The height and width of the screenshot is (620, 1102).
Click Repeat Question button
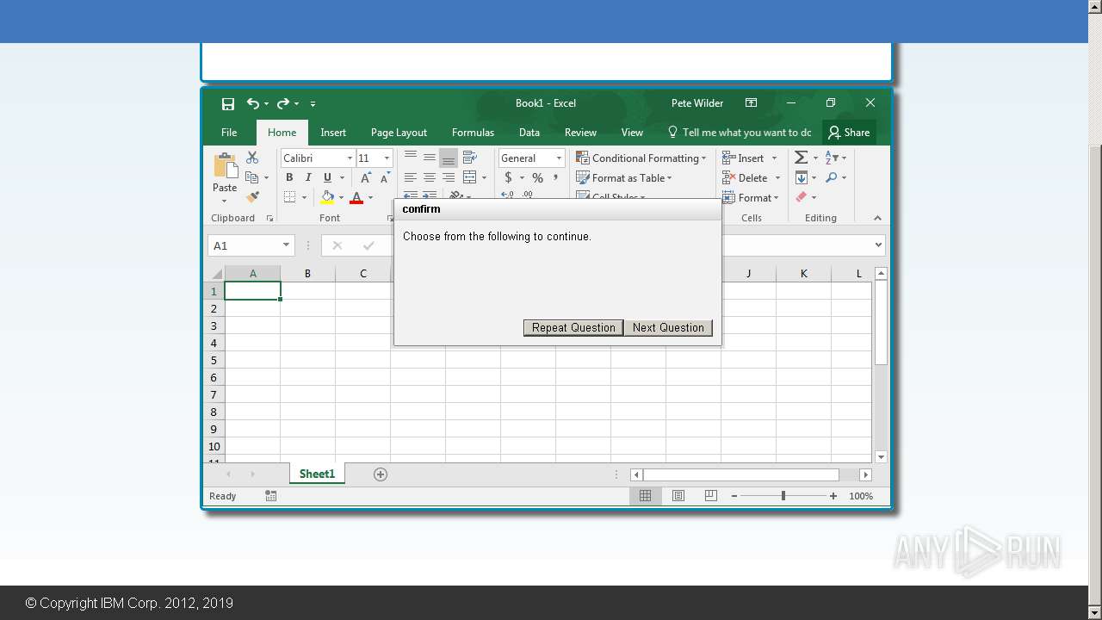[573, 327]
